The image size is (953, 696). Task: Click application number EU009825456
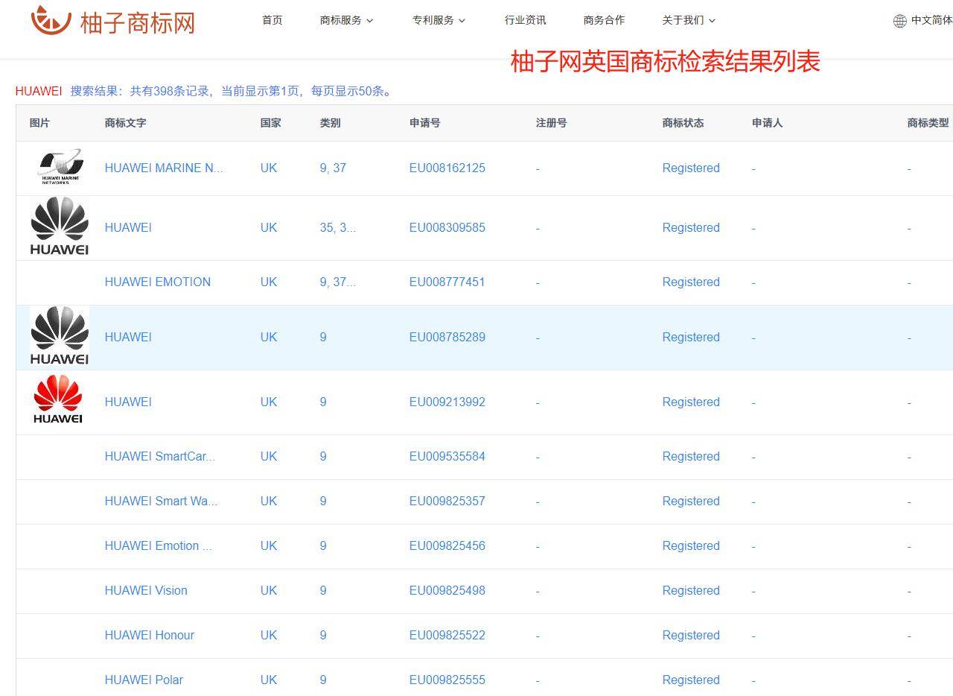point(447,545)
